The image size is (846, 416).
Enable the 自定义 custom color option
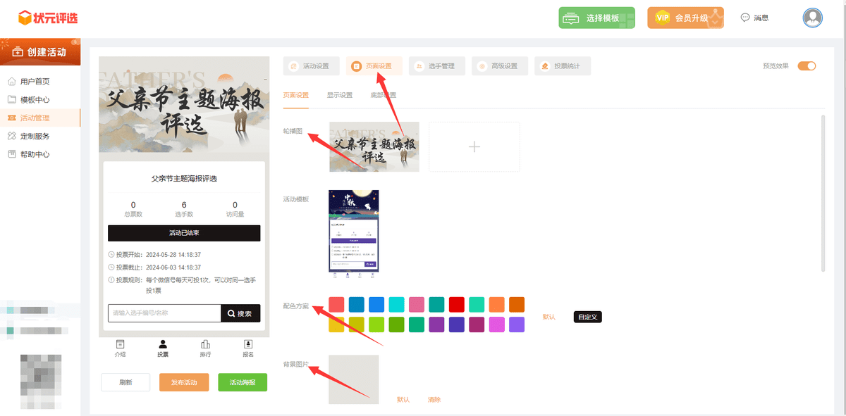587,317
